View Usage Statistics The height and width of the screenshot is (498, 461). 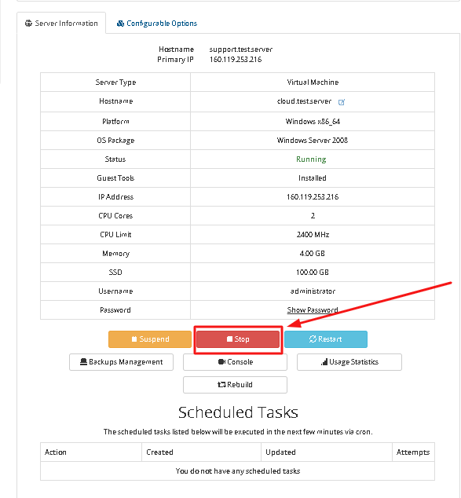pyautogui.click(x=349, y=362)
